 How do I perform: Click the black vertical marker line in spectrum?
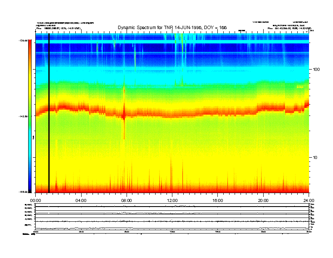point(49,113)
